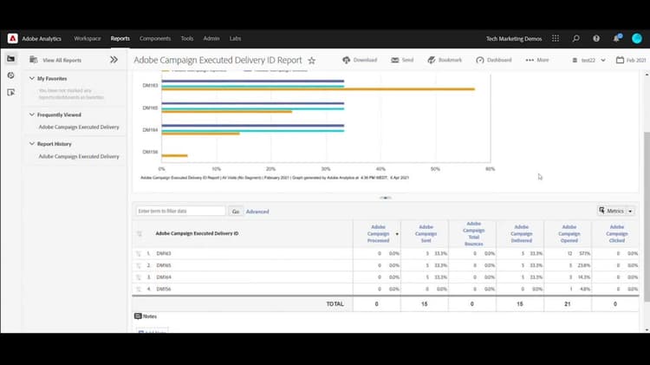Select the folder reports sidebar icon
Image resolution: width=650 pixels, height=365 pixels.
pyautogui.click(x=10, y=58)
